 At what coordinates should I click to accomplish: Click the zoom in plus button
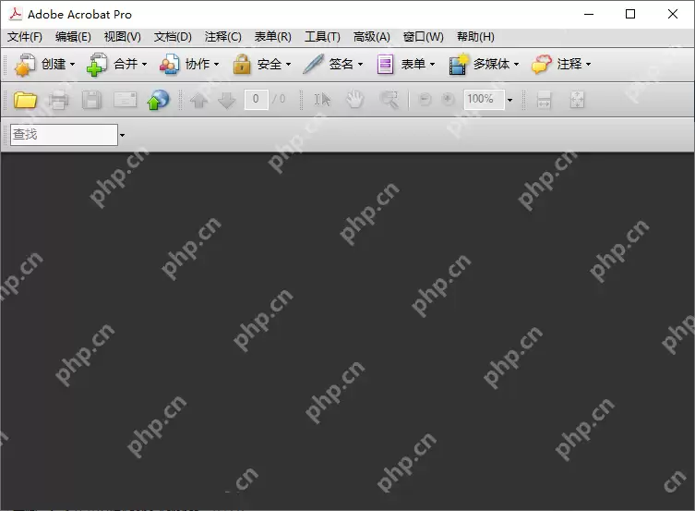coord(449,100)
